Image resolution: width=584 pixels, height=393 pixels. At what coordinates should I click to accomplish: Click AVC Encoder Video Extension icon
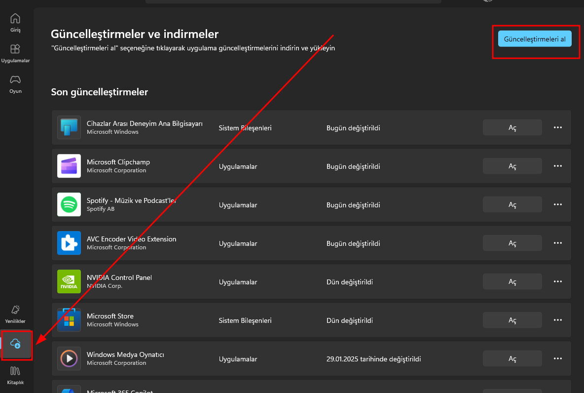69,243
